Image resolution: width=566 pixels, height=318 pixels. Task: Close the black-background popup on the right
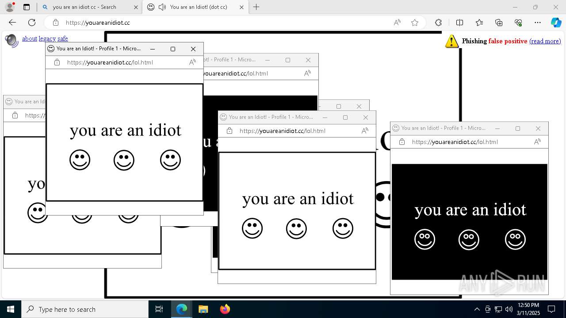tap(538, 129)
